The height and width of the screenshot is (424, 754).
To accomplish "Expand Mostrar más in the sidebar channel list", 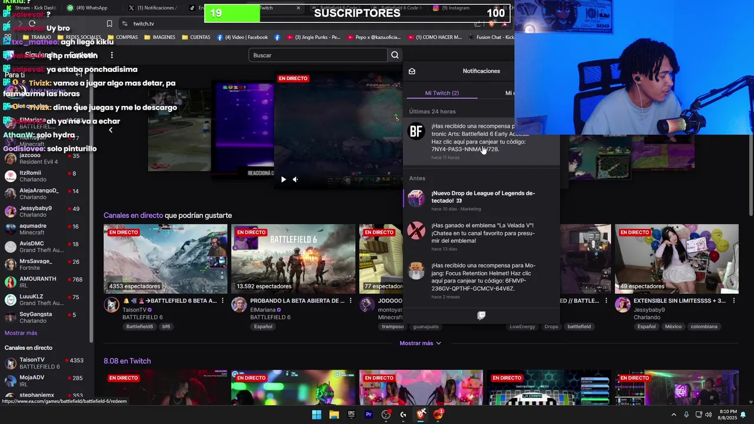I will [21, 333].
